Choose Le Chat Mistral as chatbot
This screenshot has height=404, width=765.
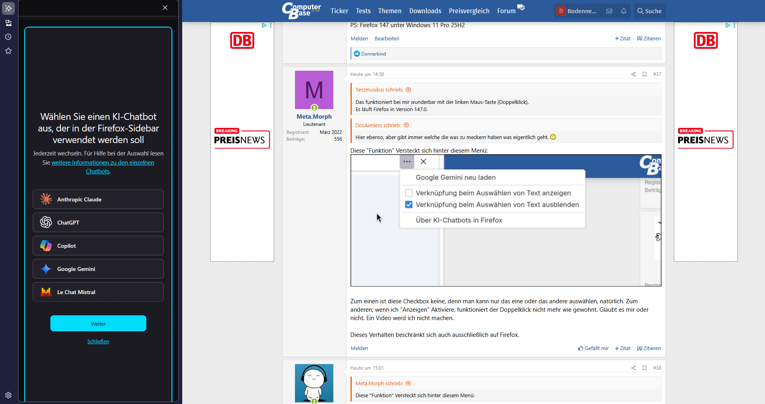pyautogui.click(x=98, y=292)
